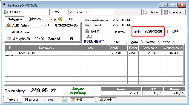189x105 pixels.
Task: Switch to the Odbiorca tab
Action: click(35, 19)
